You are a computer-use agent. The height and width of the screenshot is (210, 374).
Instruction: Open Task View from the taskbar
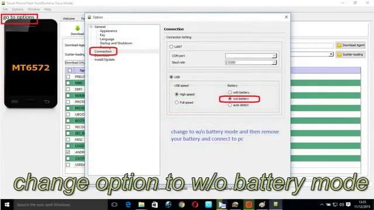[x=115, y=205]
